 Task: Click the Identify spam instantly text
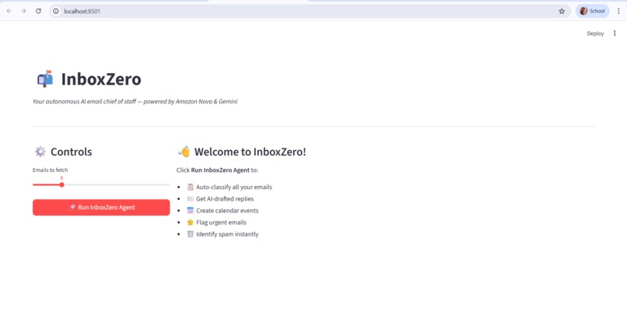click(x=227, y=234)
